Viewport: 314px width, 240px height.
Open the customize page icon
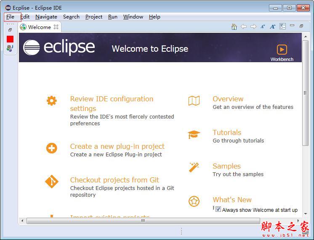[282, 26]
